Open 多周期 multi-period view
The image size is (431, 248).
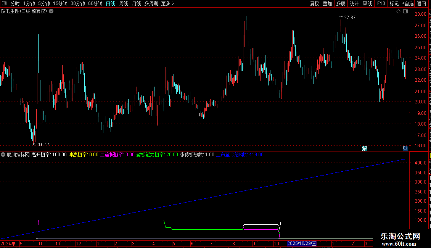pos(151,3)
